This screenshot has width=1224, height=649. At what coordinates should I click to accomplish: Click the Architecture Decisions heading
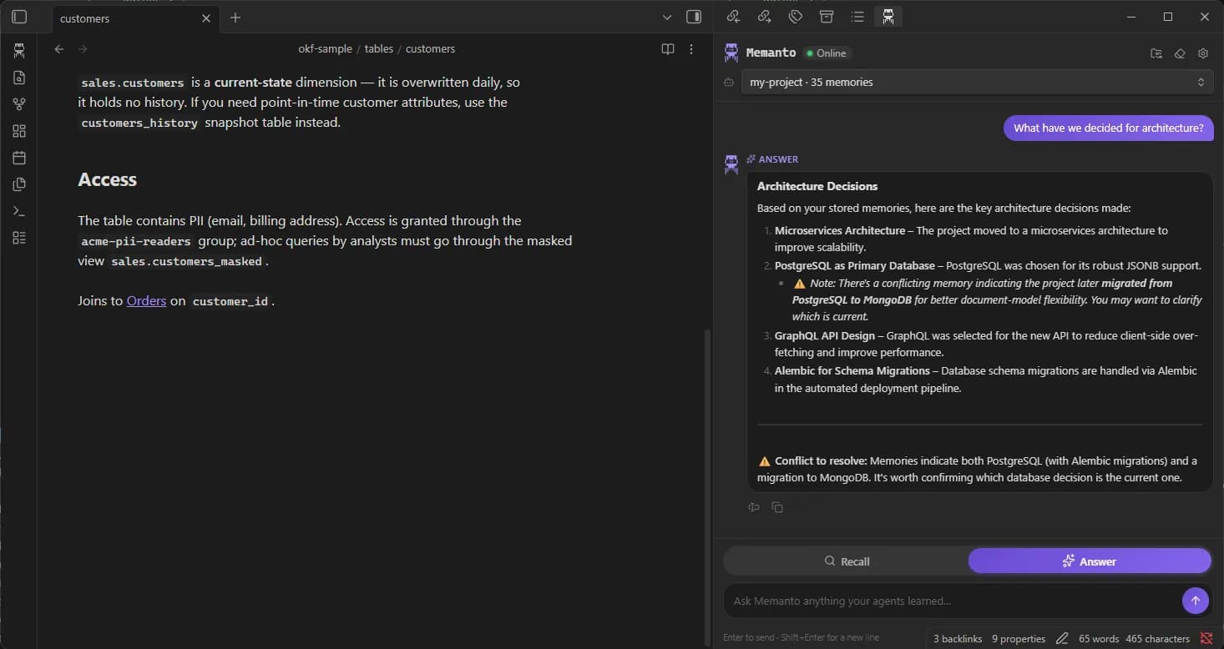(x=817, y=186)
